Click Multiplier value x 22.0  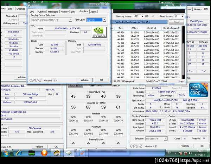[x=155, y=123]
